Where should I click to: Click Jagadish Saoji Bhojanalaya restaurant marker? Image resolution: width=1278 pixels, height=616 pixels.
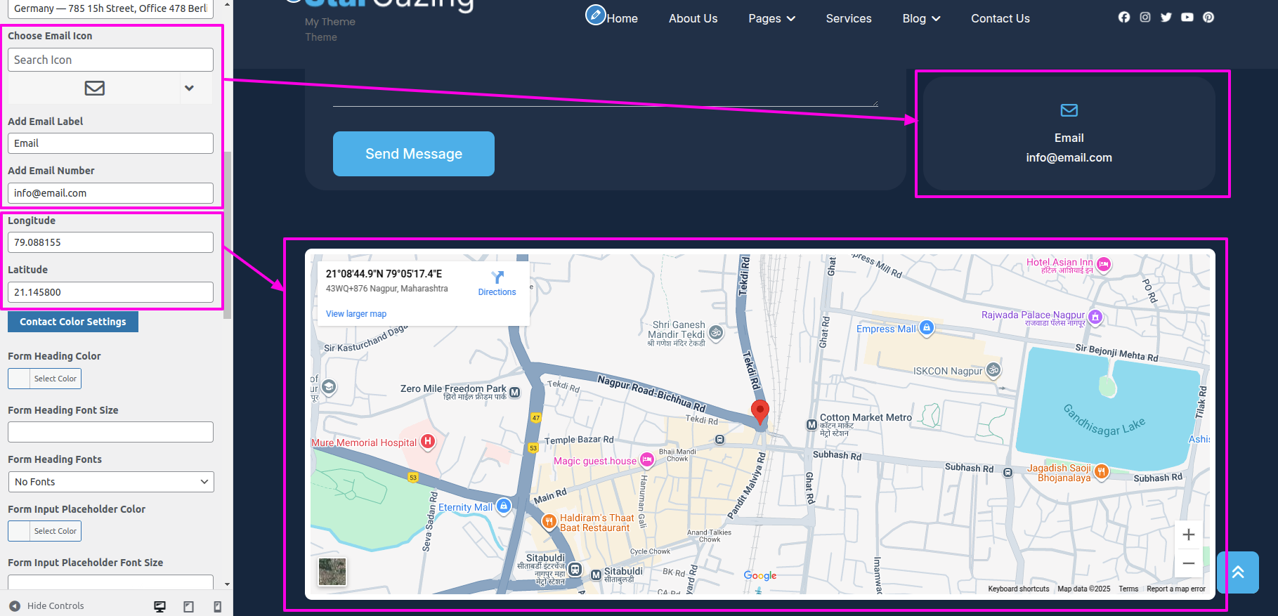(x=1102, y=472)
